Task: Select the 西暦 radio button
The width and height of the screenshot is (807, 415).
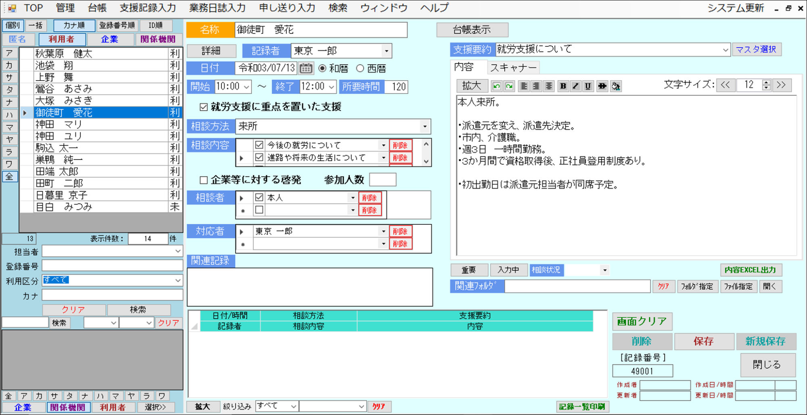Action: point(360,68)
